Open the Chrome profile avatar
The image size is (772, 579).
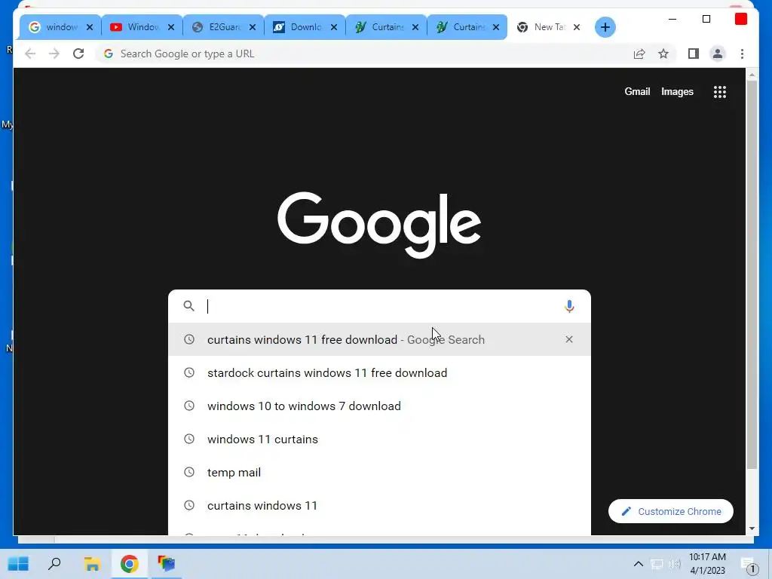point(718,54)
